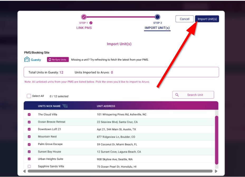Viewport: 245px width, 177px height.
Task: Sort by Units Nick Name icon
Action: coord(65,106)
